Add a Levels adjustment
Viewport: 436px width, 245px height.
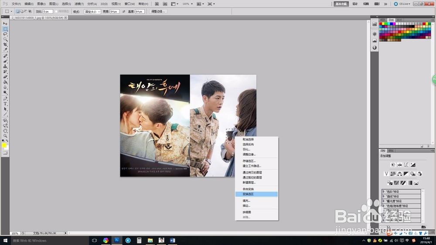(399, 165)
